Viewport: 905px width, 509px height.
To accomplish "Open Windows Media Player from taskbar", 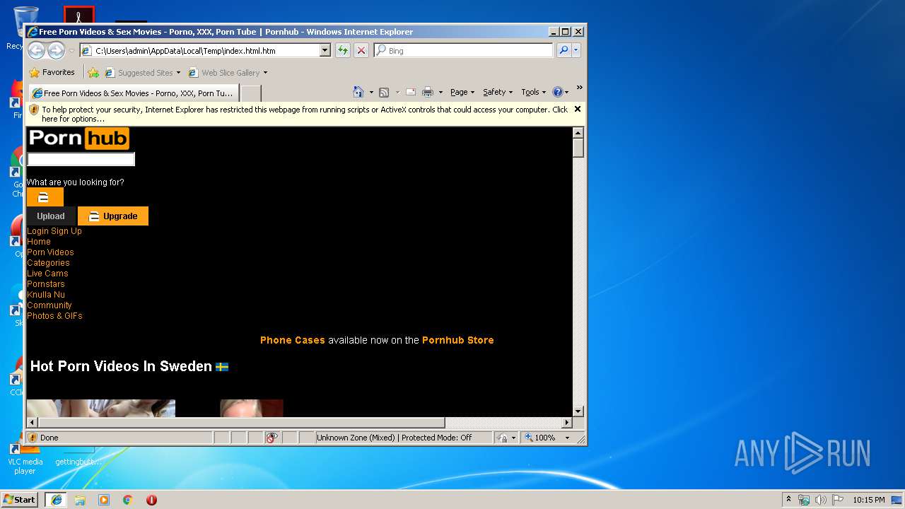I will [104, 500].
